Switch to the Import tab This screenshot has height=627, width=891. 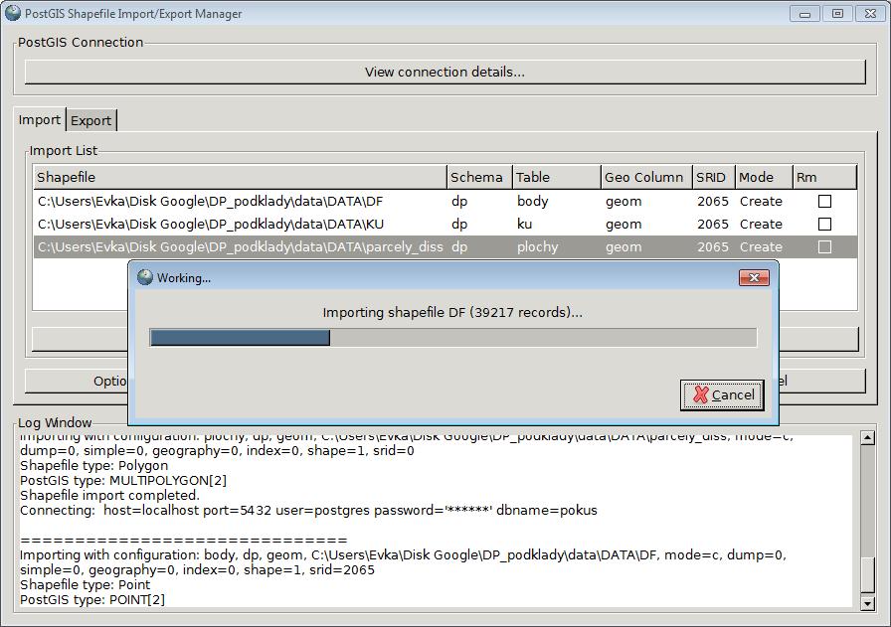click(39, 120)
